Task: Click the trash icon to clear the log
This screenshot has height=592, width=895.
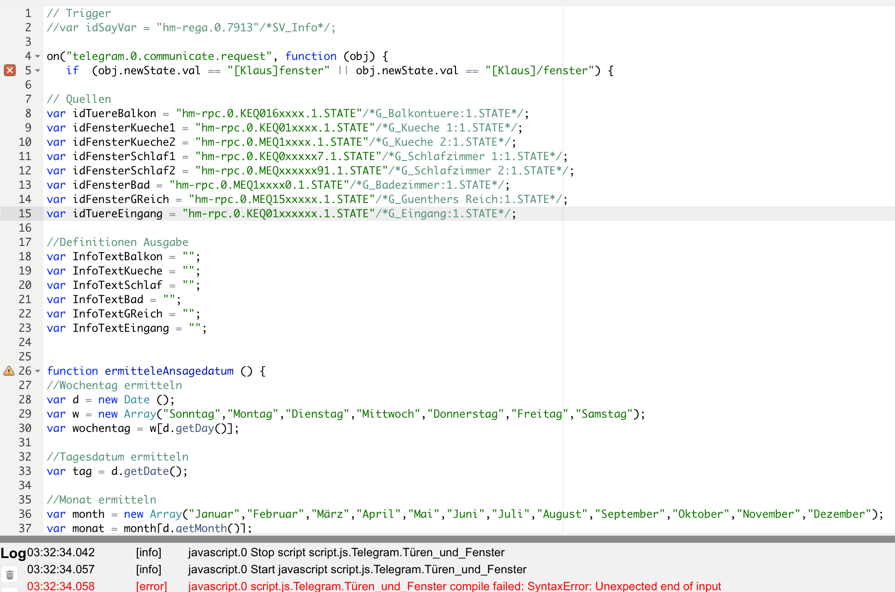Action: [9, 575]
